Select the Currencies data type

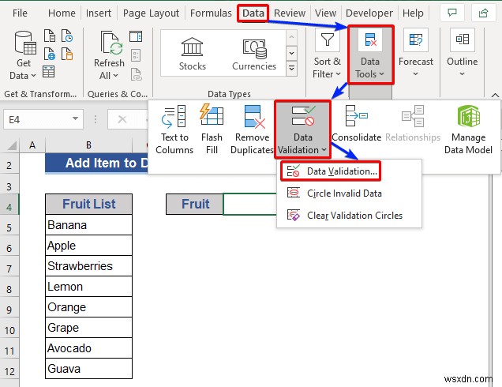coord(254,54)
